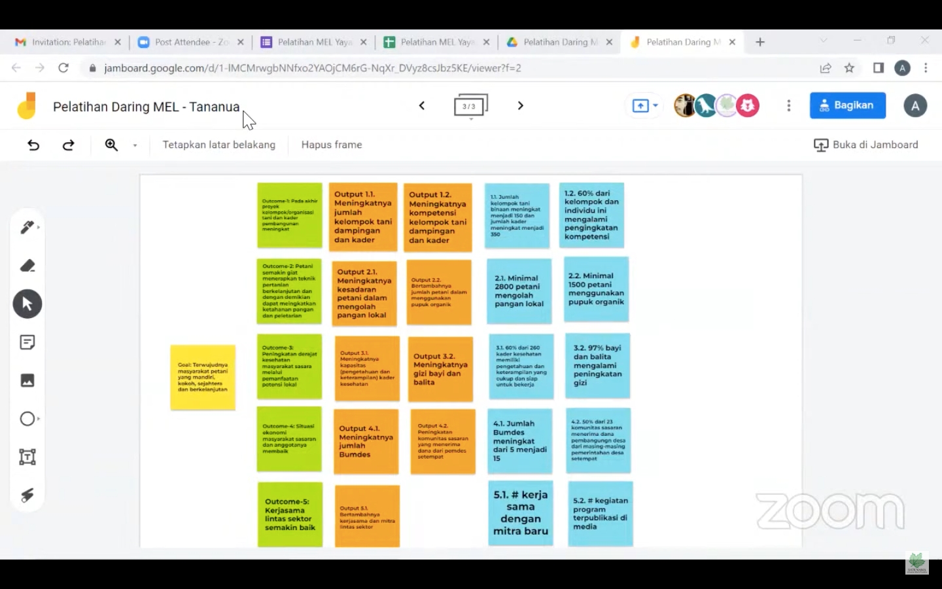Expand the frame bar 3/3 indicator
Screen dimensions: 942x589
pyautogui.click(x=470, y=106)
